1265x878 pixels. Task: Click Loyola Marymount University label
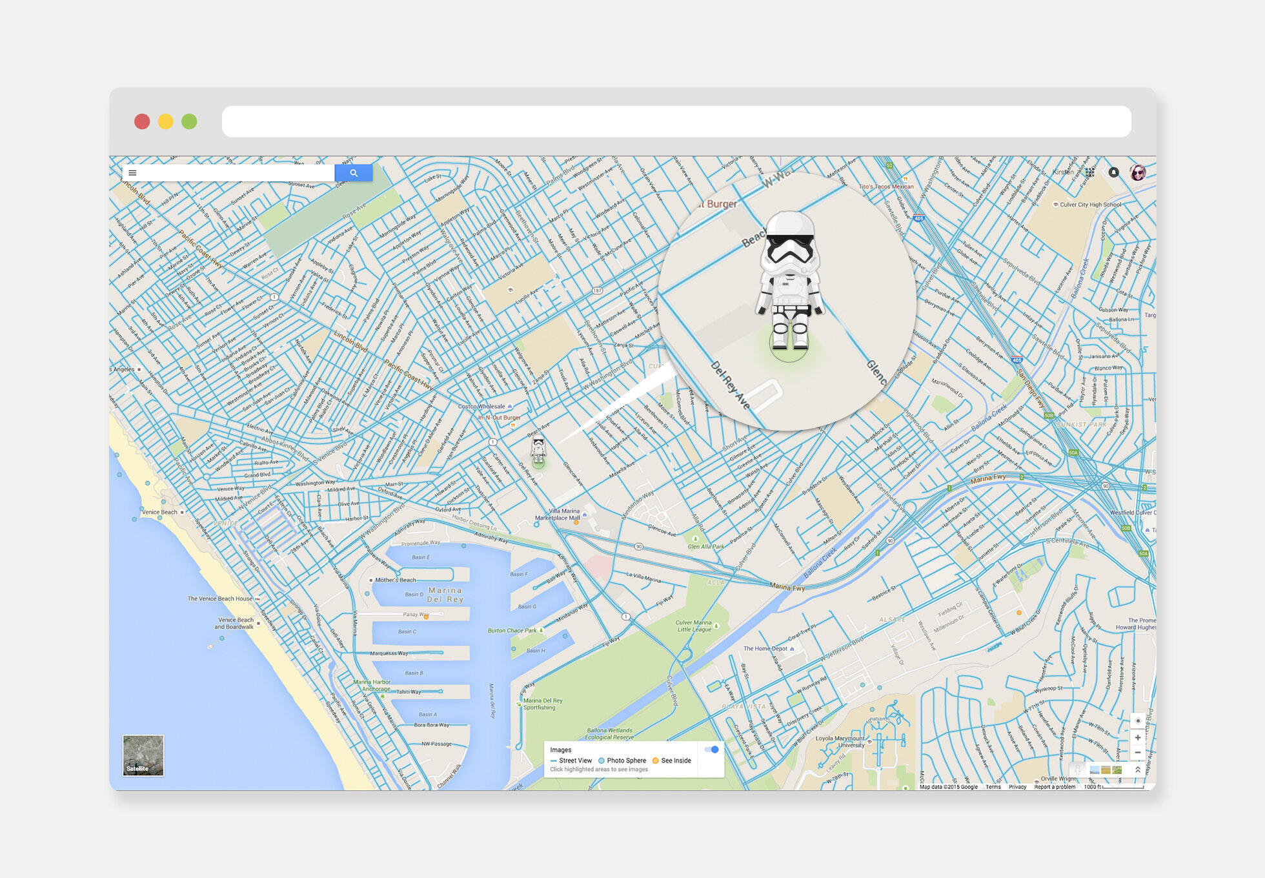coord(840,742)
